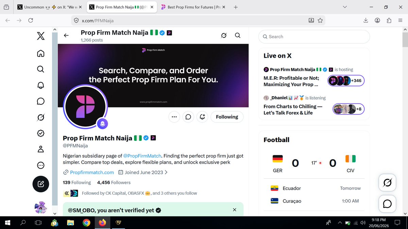This screenshot has width=408, height=229.
Task: Open GER vs CIV football match
Action: coord(314,164)
